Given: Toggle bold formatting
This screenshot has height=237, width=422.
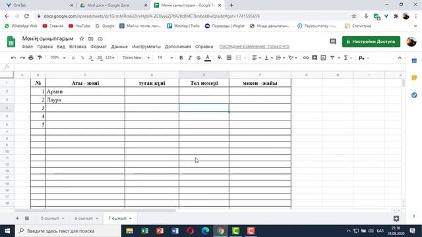Looking at the screenshot, I should 181,58.
